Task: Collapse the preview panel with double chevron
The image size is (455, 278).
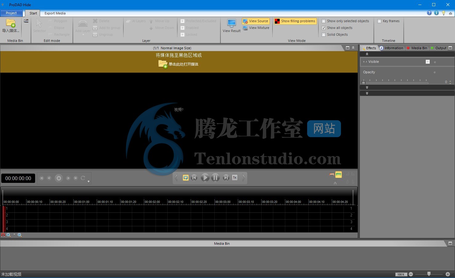Action: (x=353, y=48)
